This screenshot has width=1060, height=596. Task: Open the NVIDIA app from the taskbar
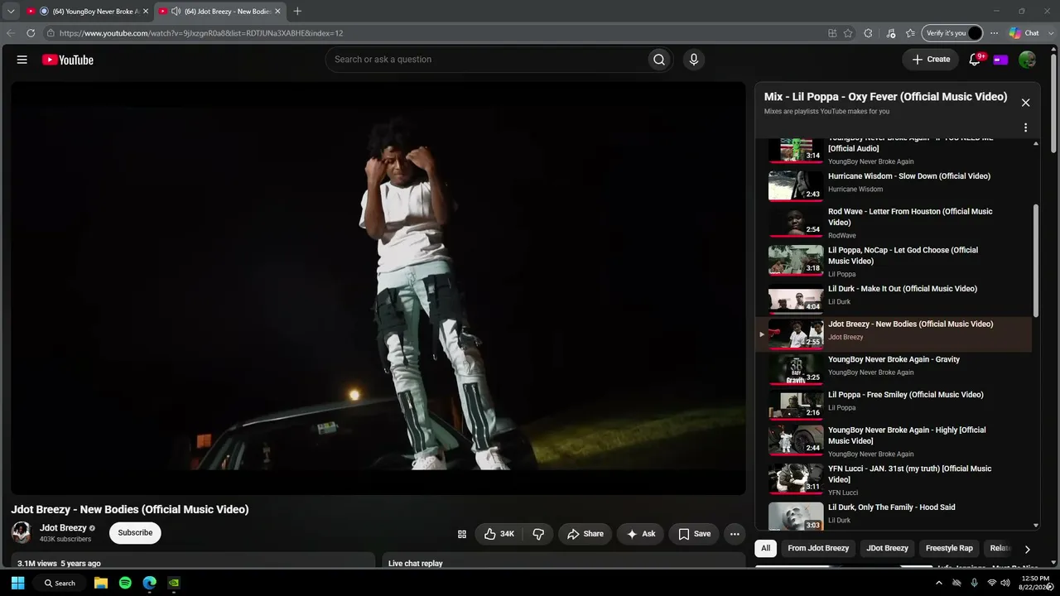pos(173,583)
